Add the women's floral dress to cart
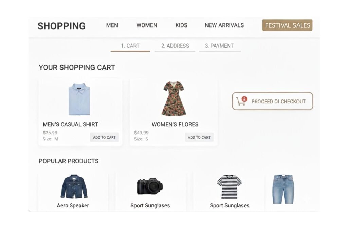Image resolution: width=343 pixels, height=236 pixels. [199, 137]
